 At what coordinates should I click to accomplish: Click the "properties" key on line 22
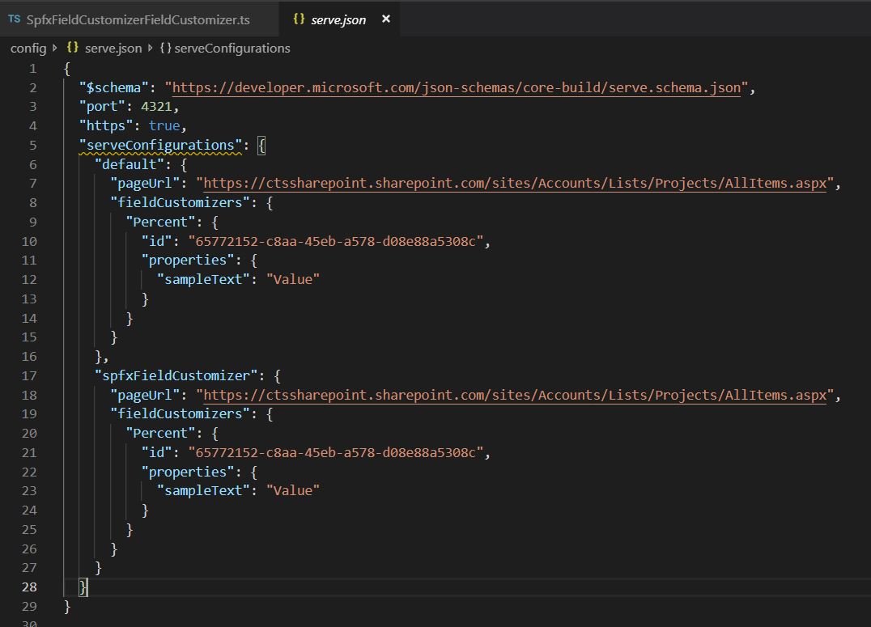(188, 472)
